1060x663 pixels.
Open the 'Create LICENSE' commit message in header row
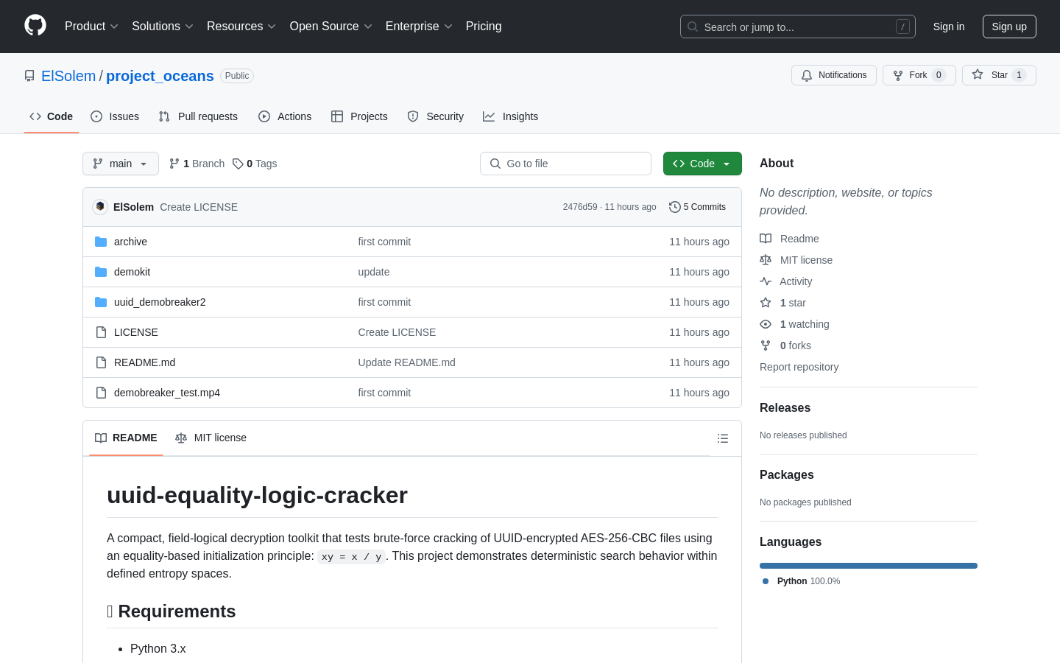coord(199,207)
